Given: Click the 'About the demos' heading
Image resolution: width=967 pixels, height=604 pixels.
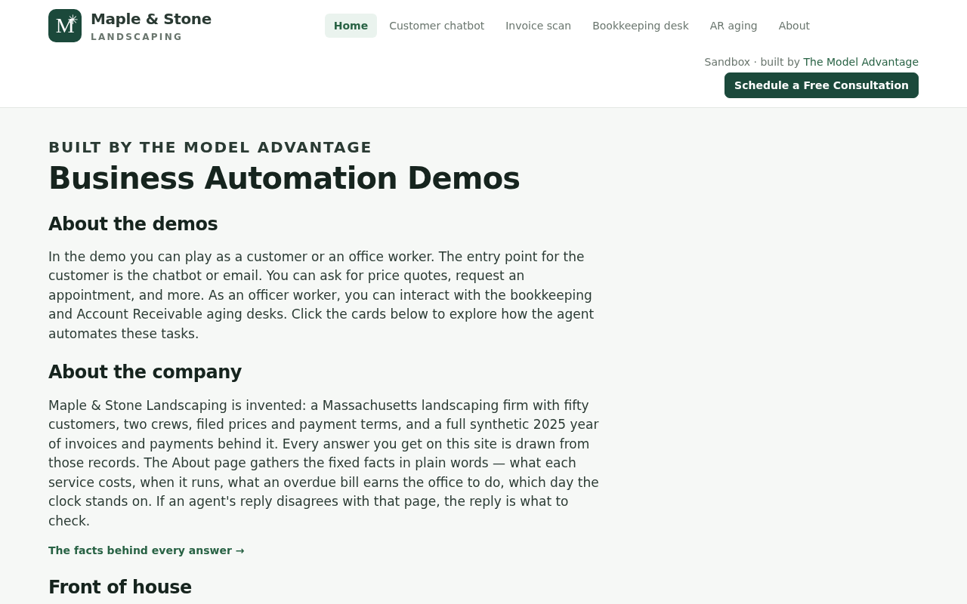Looking at the screenshot, I should tap(133, 224).
